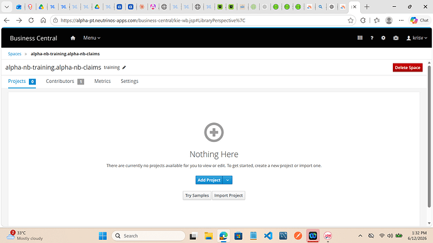433x243 pixels.
Task: Open the browser favorites list icon
Action: coord(377,21)
